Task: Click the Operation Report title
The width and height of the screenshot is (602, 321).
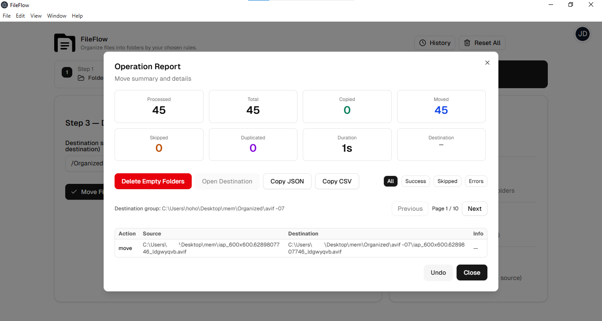Action: [x=148, y=67]
